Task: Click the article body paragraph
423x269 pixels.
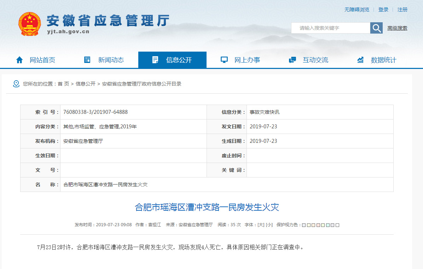Action: click(171, 247)
